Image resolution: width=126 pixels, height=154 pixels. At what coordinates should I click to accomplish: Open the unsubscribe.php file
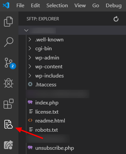point(55,148)
